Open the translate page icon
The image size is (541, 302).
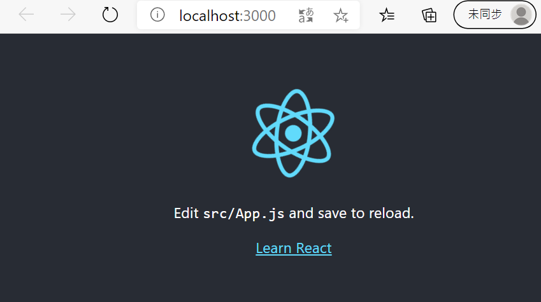click(x=306, y=15)
